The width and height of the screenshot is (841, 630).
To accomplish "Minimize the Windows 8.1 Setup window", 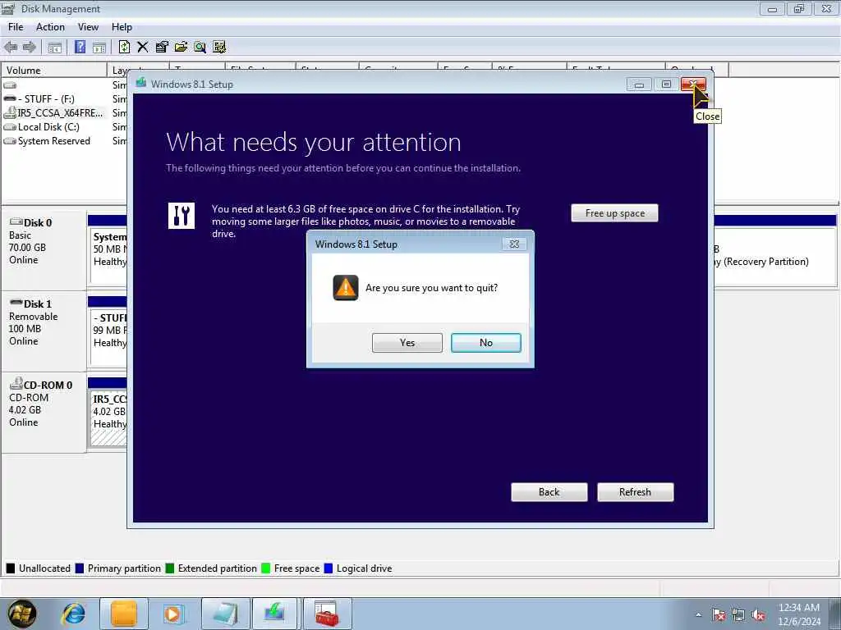I will (x=639, y=84).
